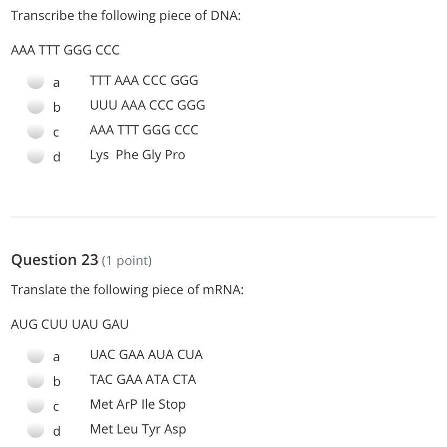The width and height of the screenshot is (447, 447).
Task: Click the answer text "Lys Phe Gly Pro"
Action: coord(137,155)
